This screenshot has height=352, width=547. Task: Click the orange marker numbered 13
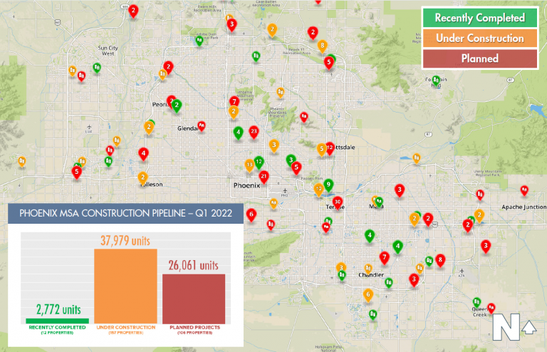pyautogui.click(x=249, y=165)
